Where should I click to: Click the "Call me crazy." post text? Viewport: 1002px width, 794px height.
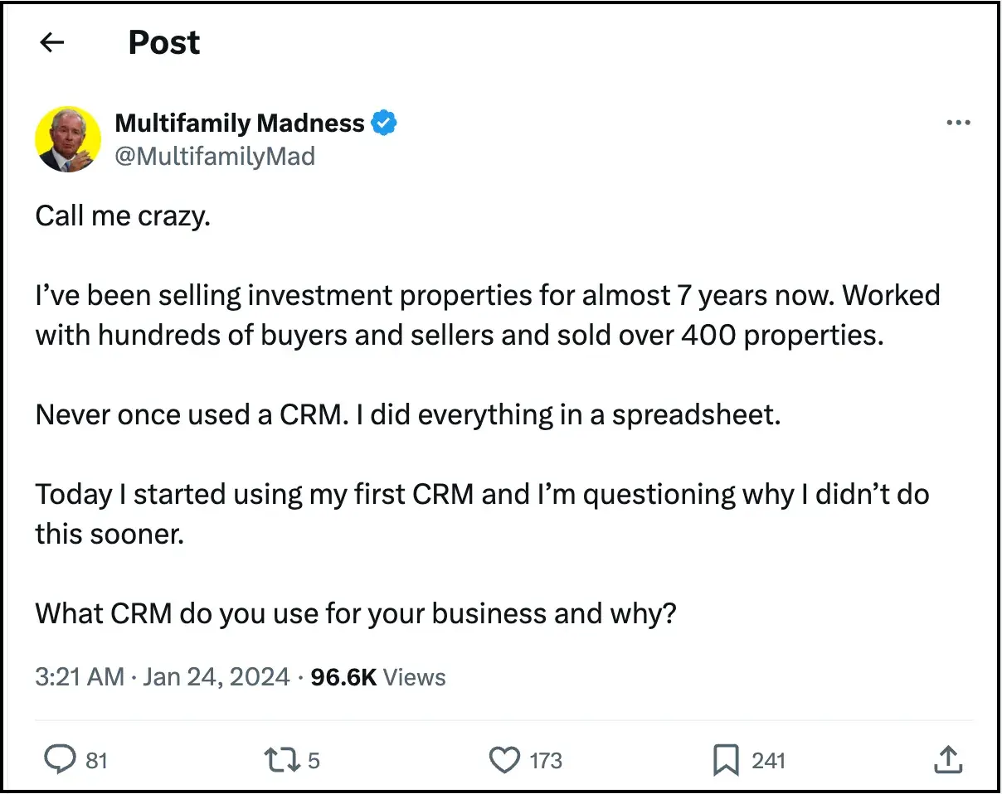point(123,217)
